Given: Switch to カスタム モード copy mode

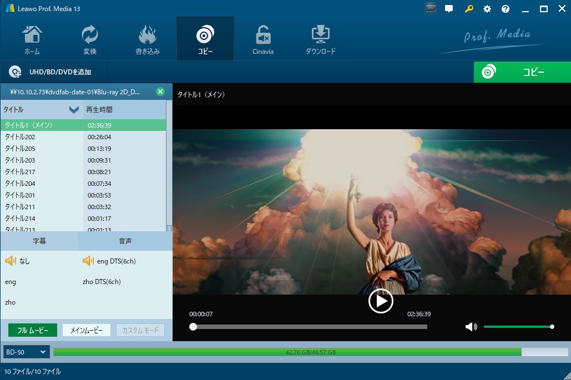Looking at the screenshot, I should [140, 330].
